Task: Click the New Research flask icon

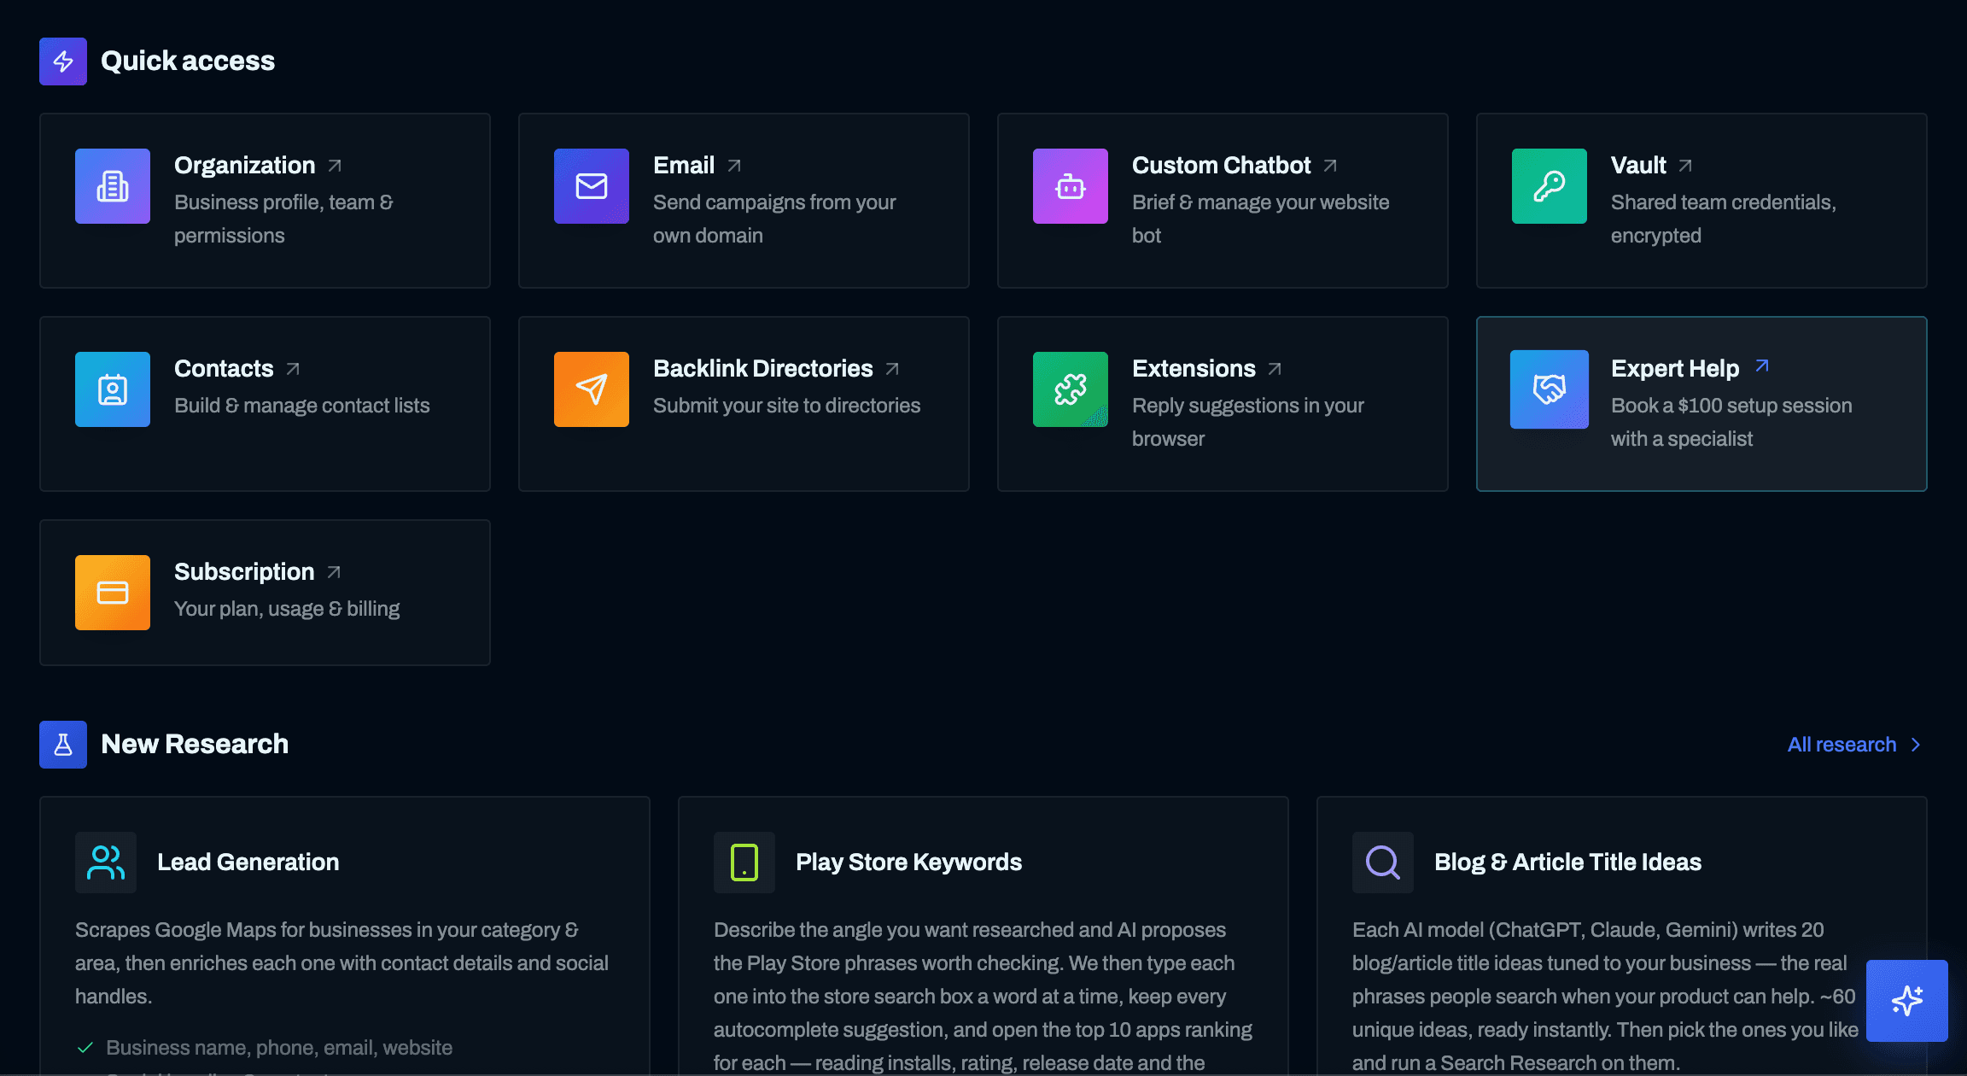Action: (x=63, y=745)
